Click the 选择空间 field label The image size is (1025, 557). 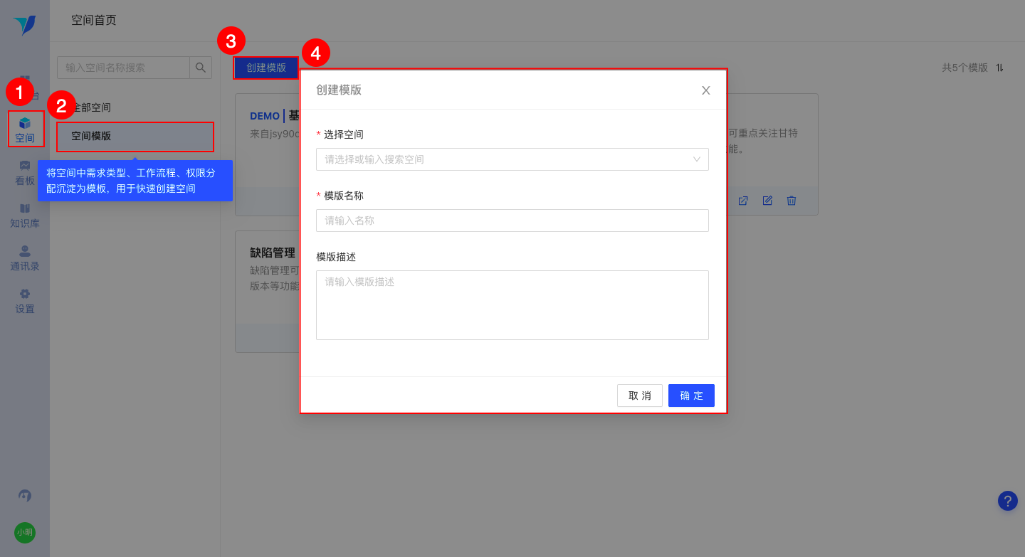coord(344,134)
